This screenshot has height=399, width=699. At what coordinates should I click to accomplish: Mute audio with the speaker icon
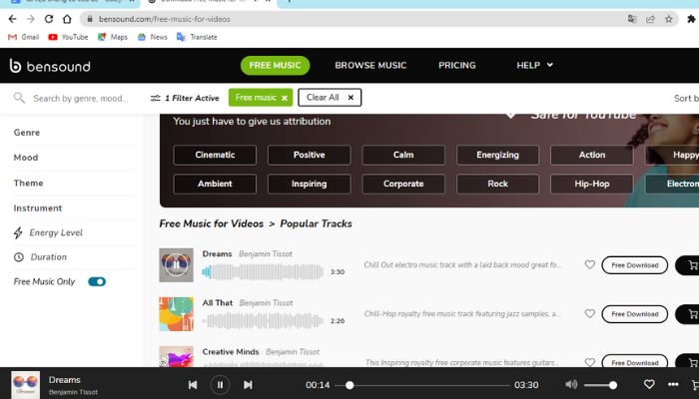tap(571, 384)
